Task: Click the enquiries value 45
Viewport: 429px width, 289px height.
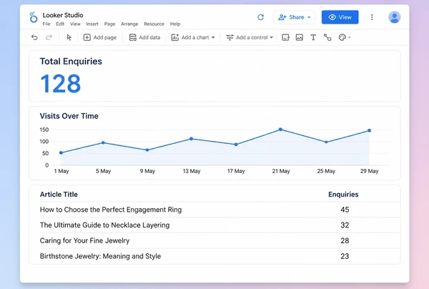Action: [x=345, y=210]
